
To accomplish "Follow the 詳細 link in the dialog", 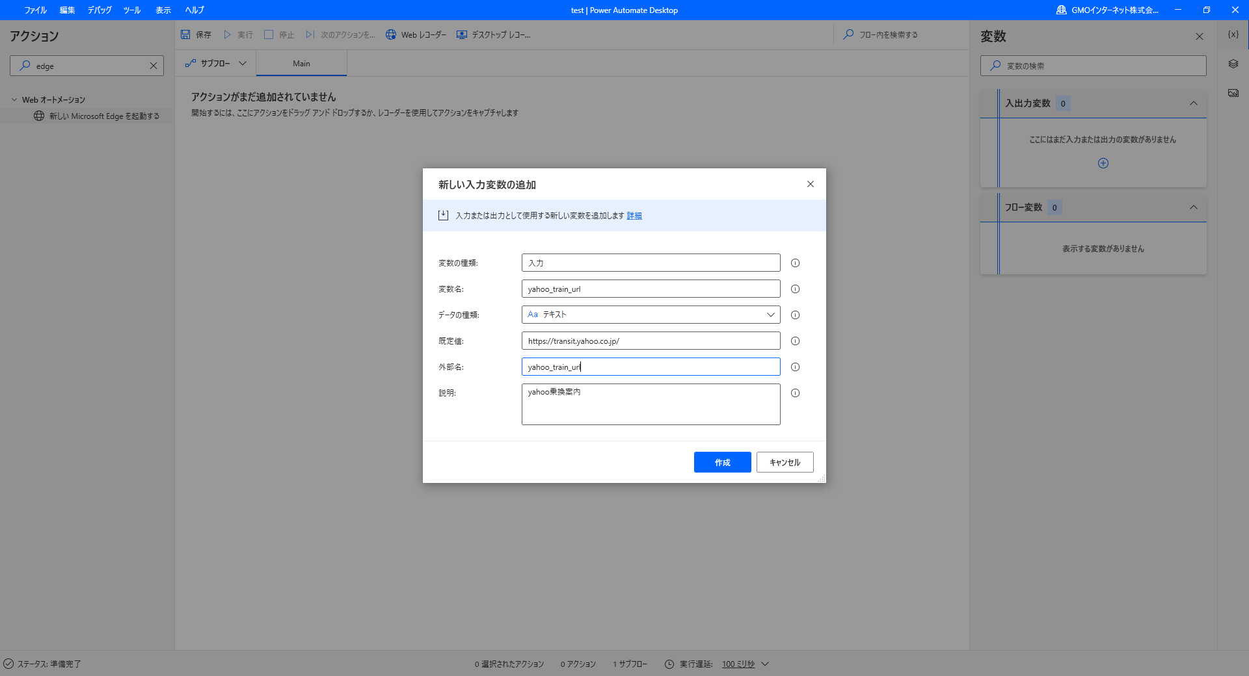I will coord(634,216).
